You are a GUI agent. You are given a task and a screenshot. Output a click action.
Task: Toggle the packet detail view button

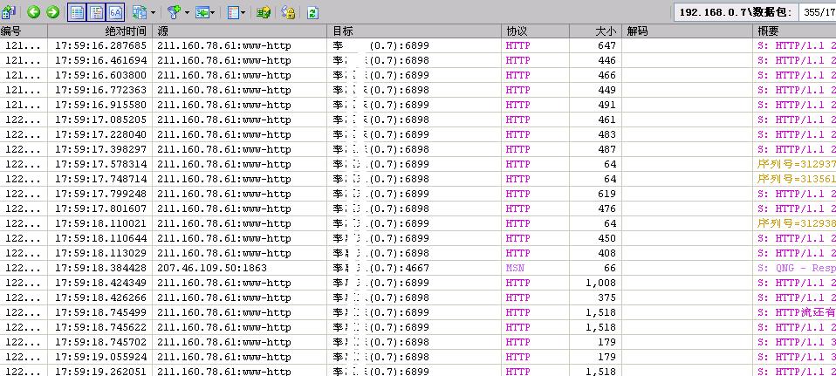click(x=96, y=12)
